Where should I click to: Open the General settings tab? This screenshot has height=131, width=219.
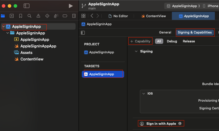pos(165,32)
